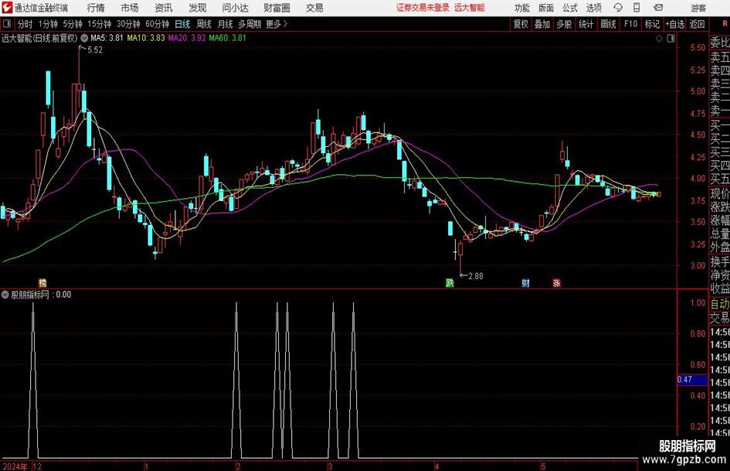
Task: Click 证券交易未登录 login link
Action: coord(423,8)
